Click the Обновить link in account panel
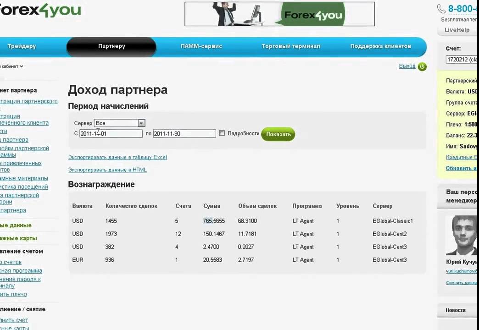Image resolution: width=479 pixels, height=330 pixels. [x=462, y=168]
